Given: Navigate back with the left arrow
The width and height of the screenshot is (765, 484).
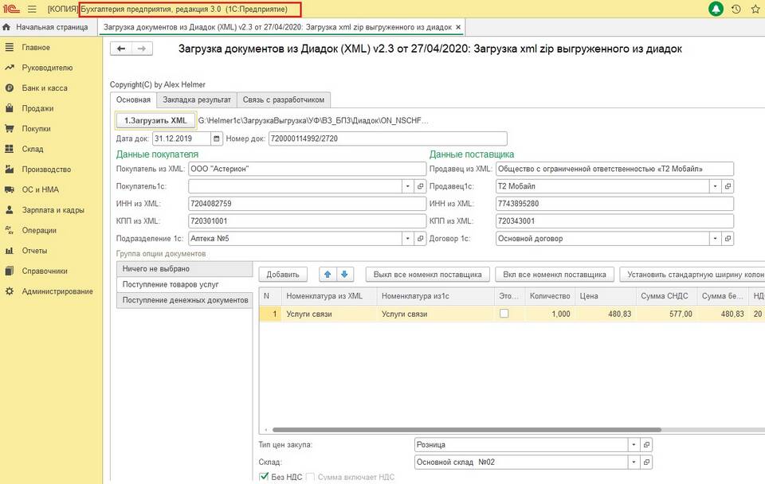Looking at the screenshot, I should click(121, 49).
